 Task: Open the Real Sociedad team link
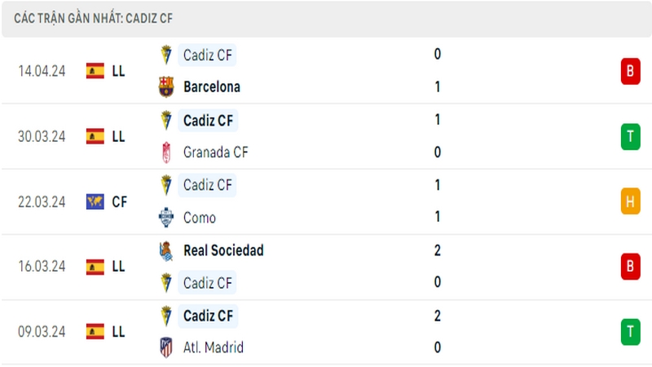click(x=223, y=250)
